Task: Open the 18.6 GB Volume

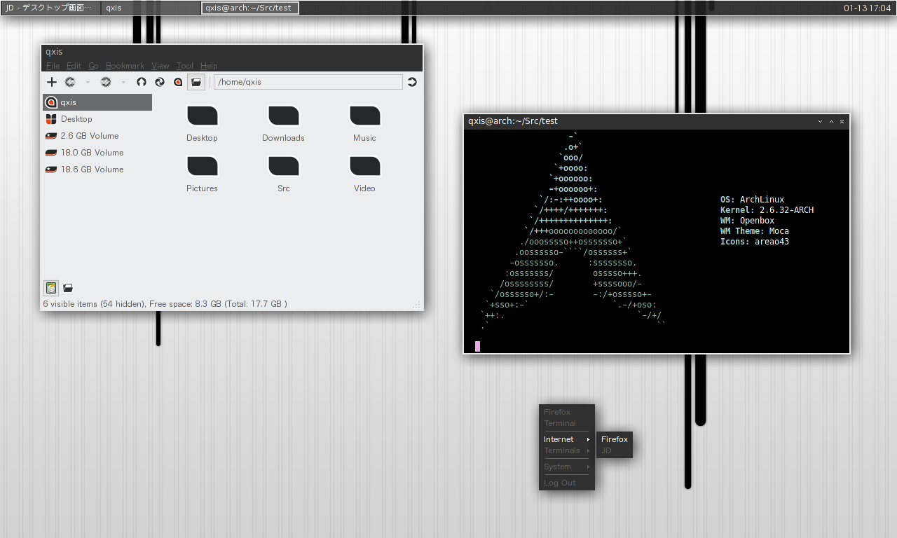Action: [97, 170]
